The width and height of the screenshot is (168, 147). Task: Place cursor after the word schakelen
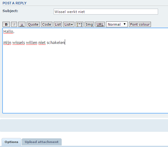[x=65, y=43]
